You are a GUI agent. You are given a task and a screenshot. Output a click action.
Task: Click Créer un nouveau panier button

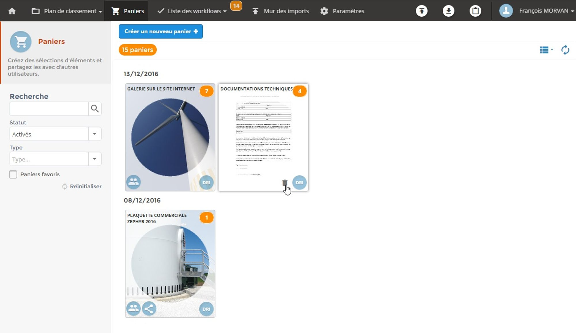tap(161, 31)
